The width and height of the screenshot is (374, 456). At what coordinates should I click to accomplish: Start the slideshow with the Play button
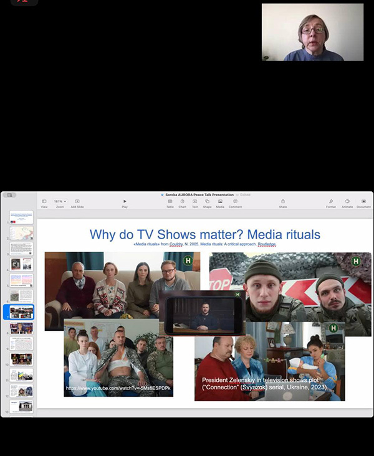[125, 203]
